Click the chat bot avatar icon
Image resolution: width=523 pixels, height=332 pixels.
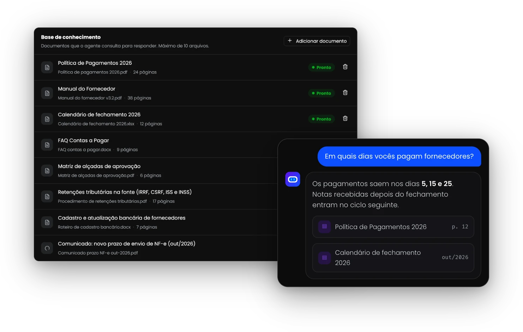tap(293, 179)
